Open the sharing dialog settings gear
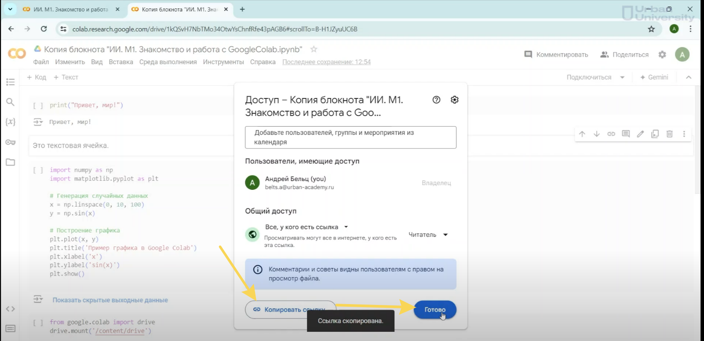 point(455,100)
